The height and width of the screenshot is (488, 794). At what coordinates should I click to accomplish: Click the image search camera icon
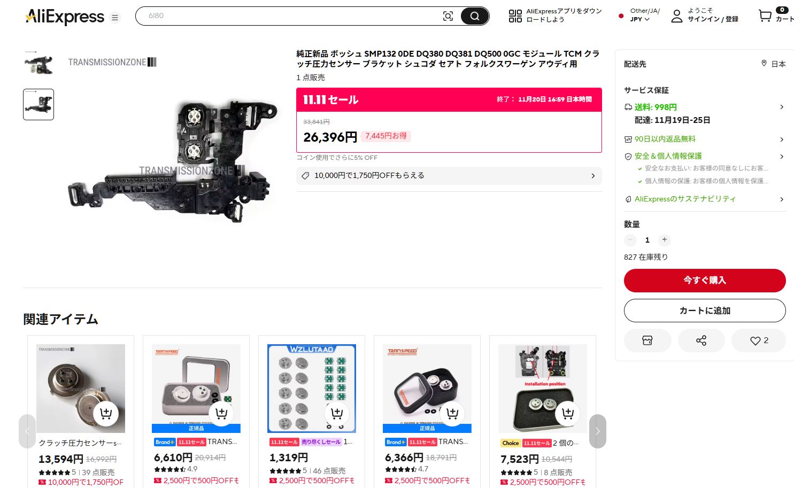448,16
